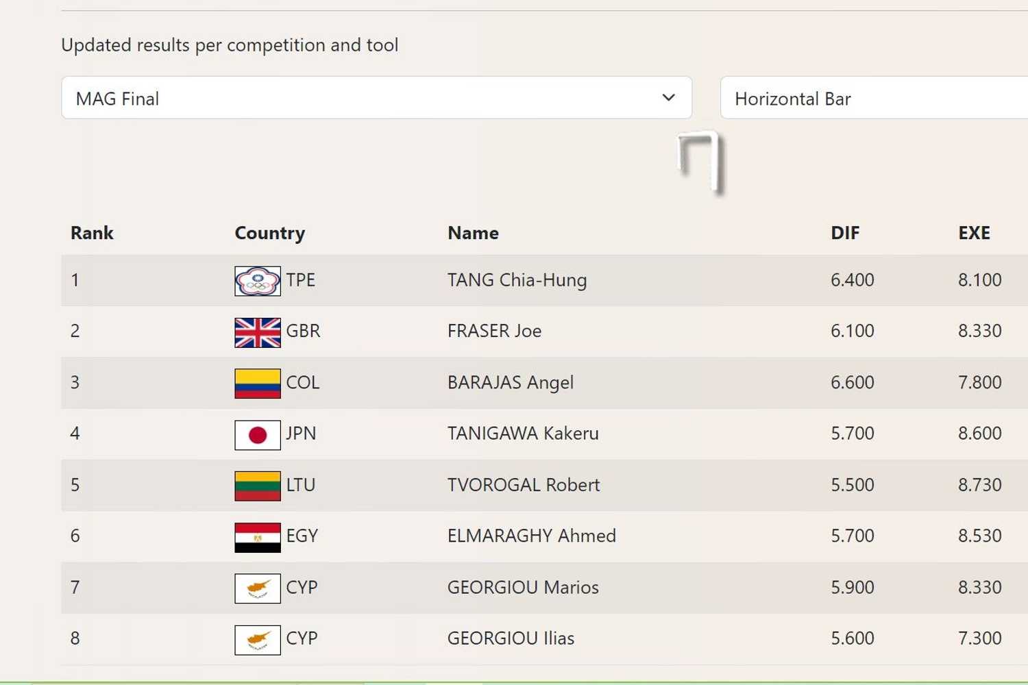Click the EXE column header

pyautogui.click(x=973, y=233)
